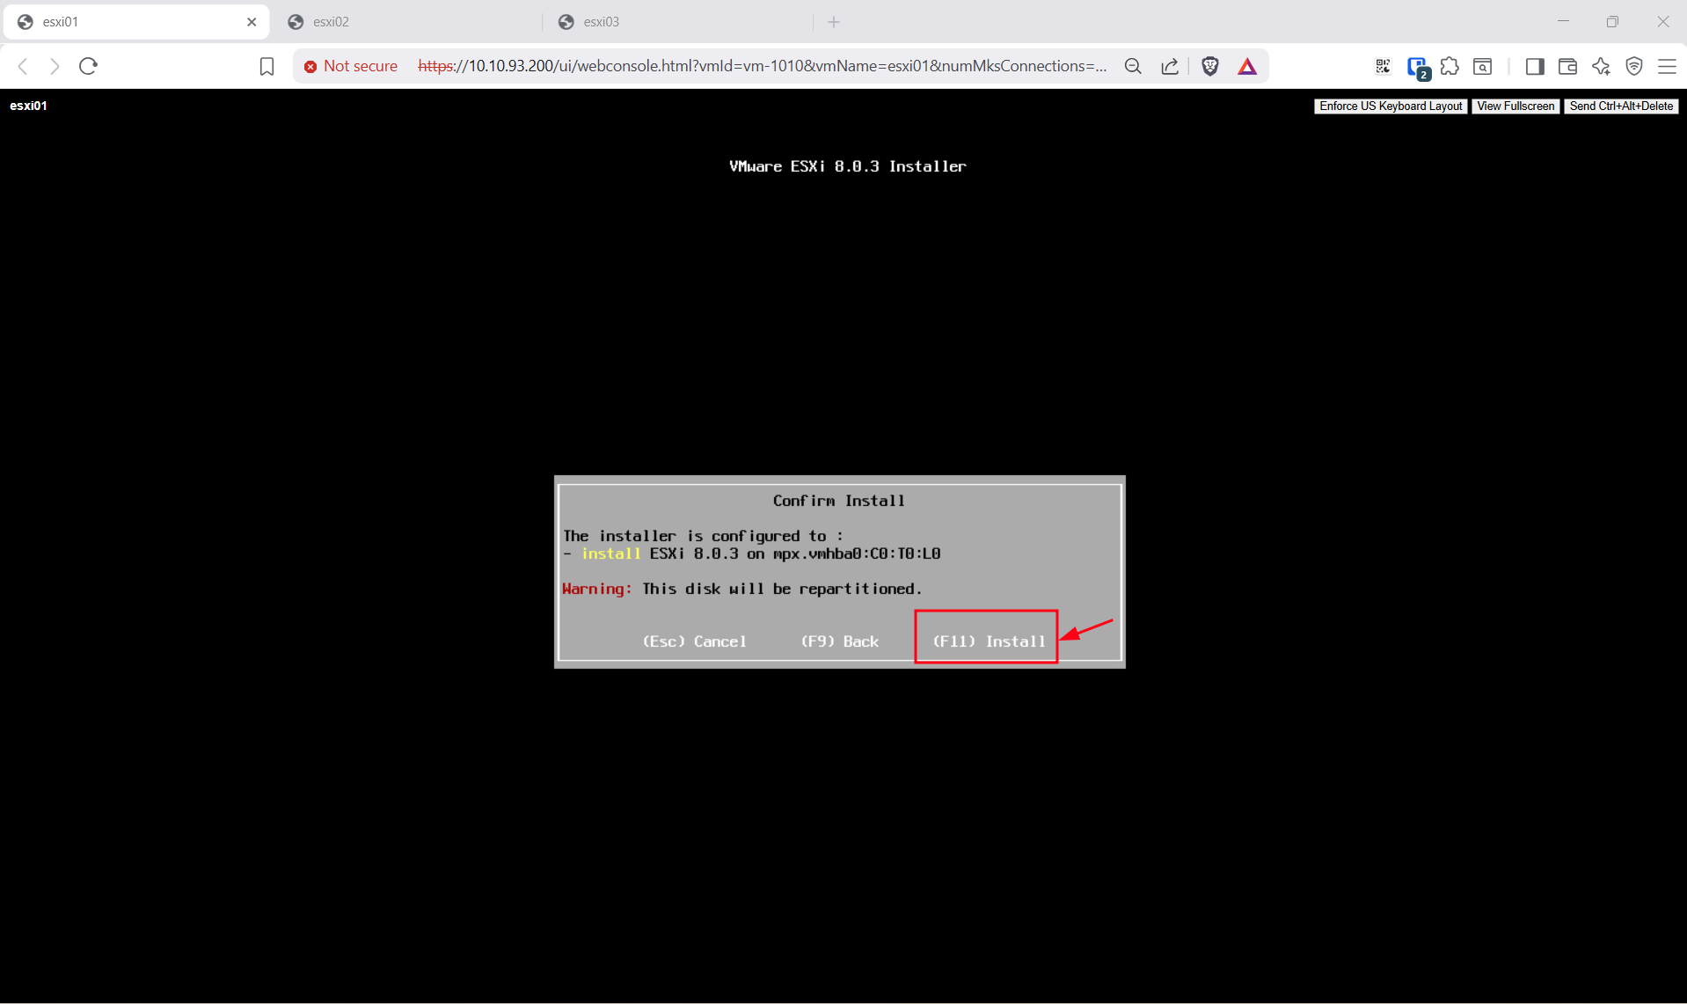The image size is (1687, 1004).
Task: Minimize the browser window
Action: coord(1563,22)
